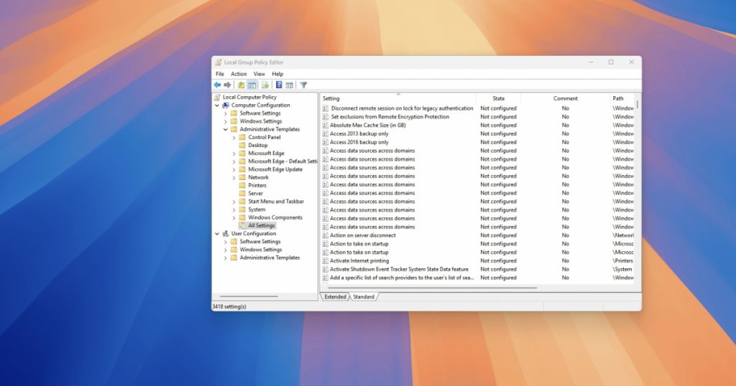Toggle the Show/Hide Console Tree icon
736x386 pixels.
[x=252, y=85]
